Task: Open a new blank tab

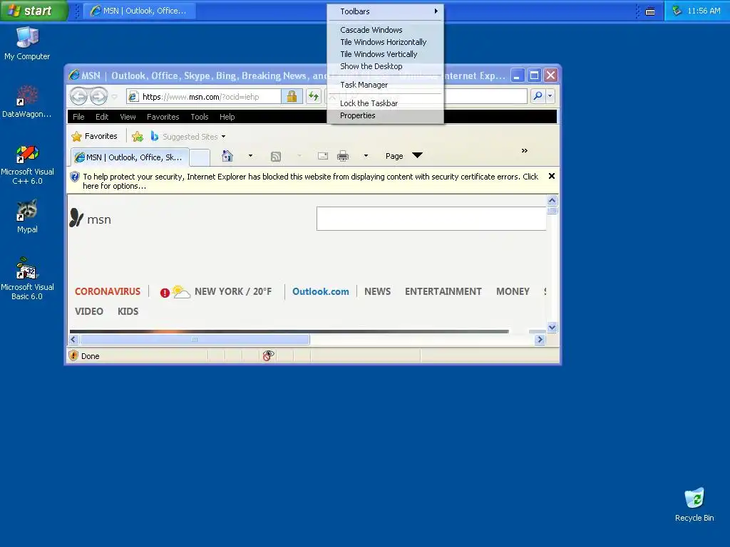Action: (x=200, y=157)
